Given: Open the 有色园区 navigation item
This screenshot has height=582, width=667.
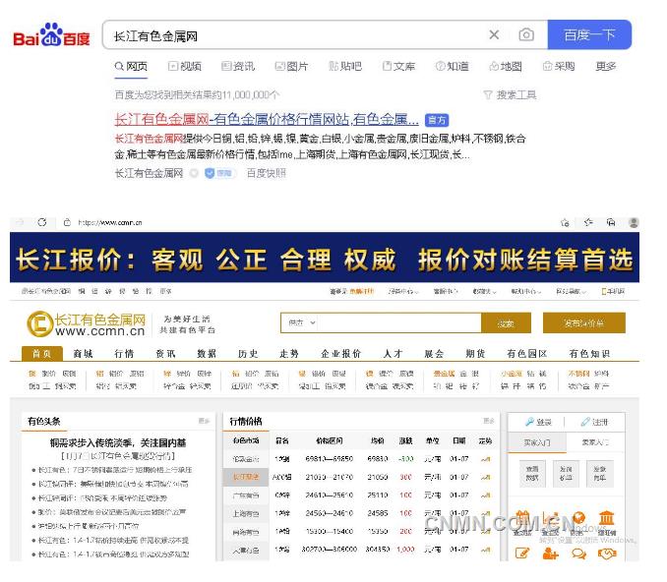Looking at the screenshot, I should (527, 354).
